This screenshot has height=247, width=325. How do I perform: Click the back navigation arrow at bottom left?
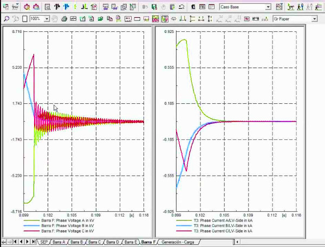[4, 242]
